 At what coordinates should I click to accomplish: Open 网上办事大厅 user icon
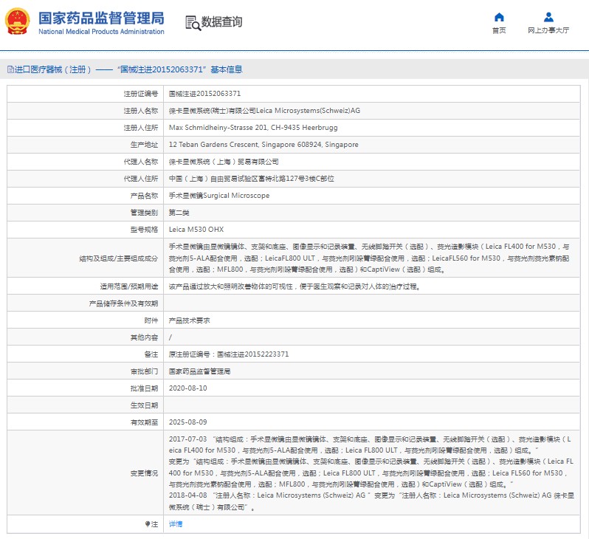tap(548, 17)
